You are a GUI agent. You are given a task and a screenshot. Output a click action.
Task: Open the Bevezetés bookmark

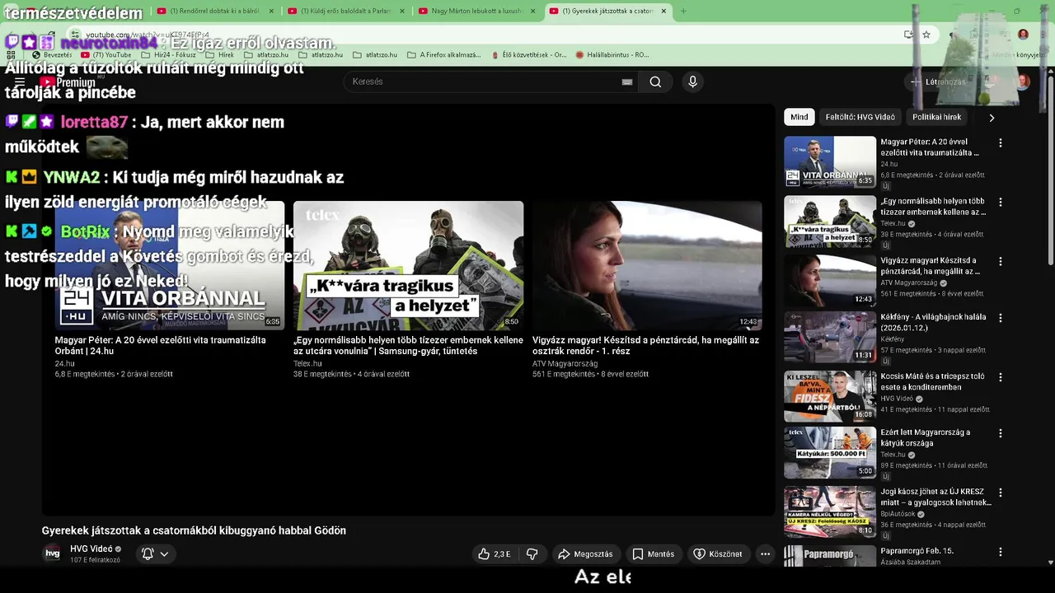point(52,55)
